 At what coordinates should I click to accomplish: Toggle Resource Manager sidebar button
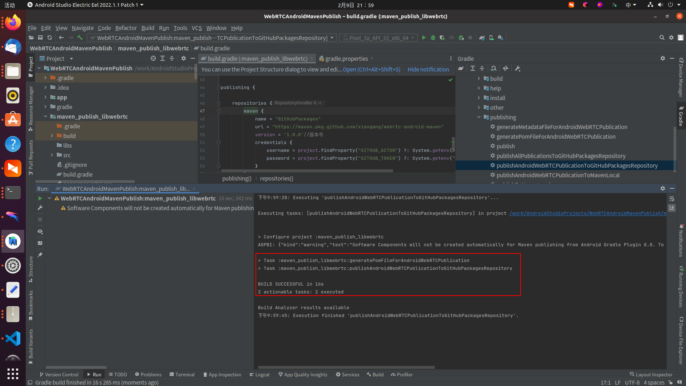click(x=31, y=108)
